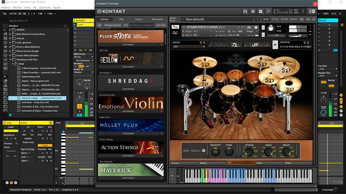346x194 pixels.
Task: Select the 3dahardway.mid file
Action: pos(31,77)
